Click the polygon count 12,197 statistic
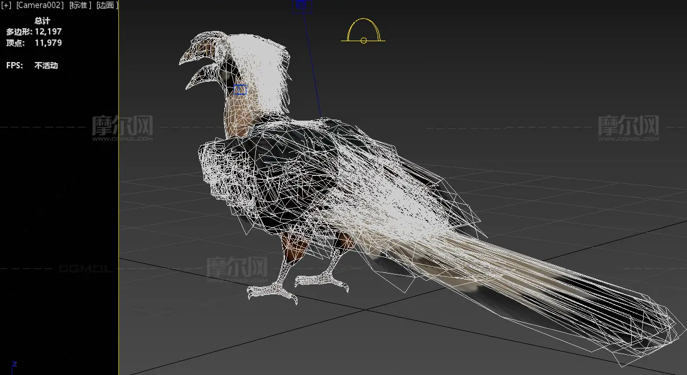687x375 pixels. (48, 32)
